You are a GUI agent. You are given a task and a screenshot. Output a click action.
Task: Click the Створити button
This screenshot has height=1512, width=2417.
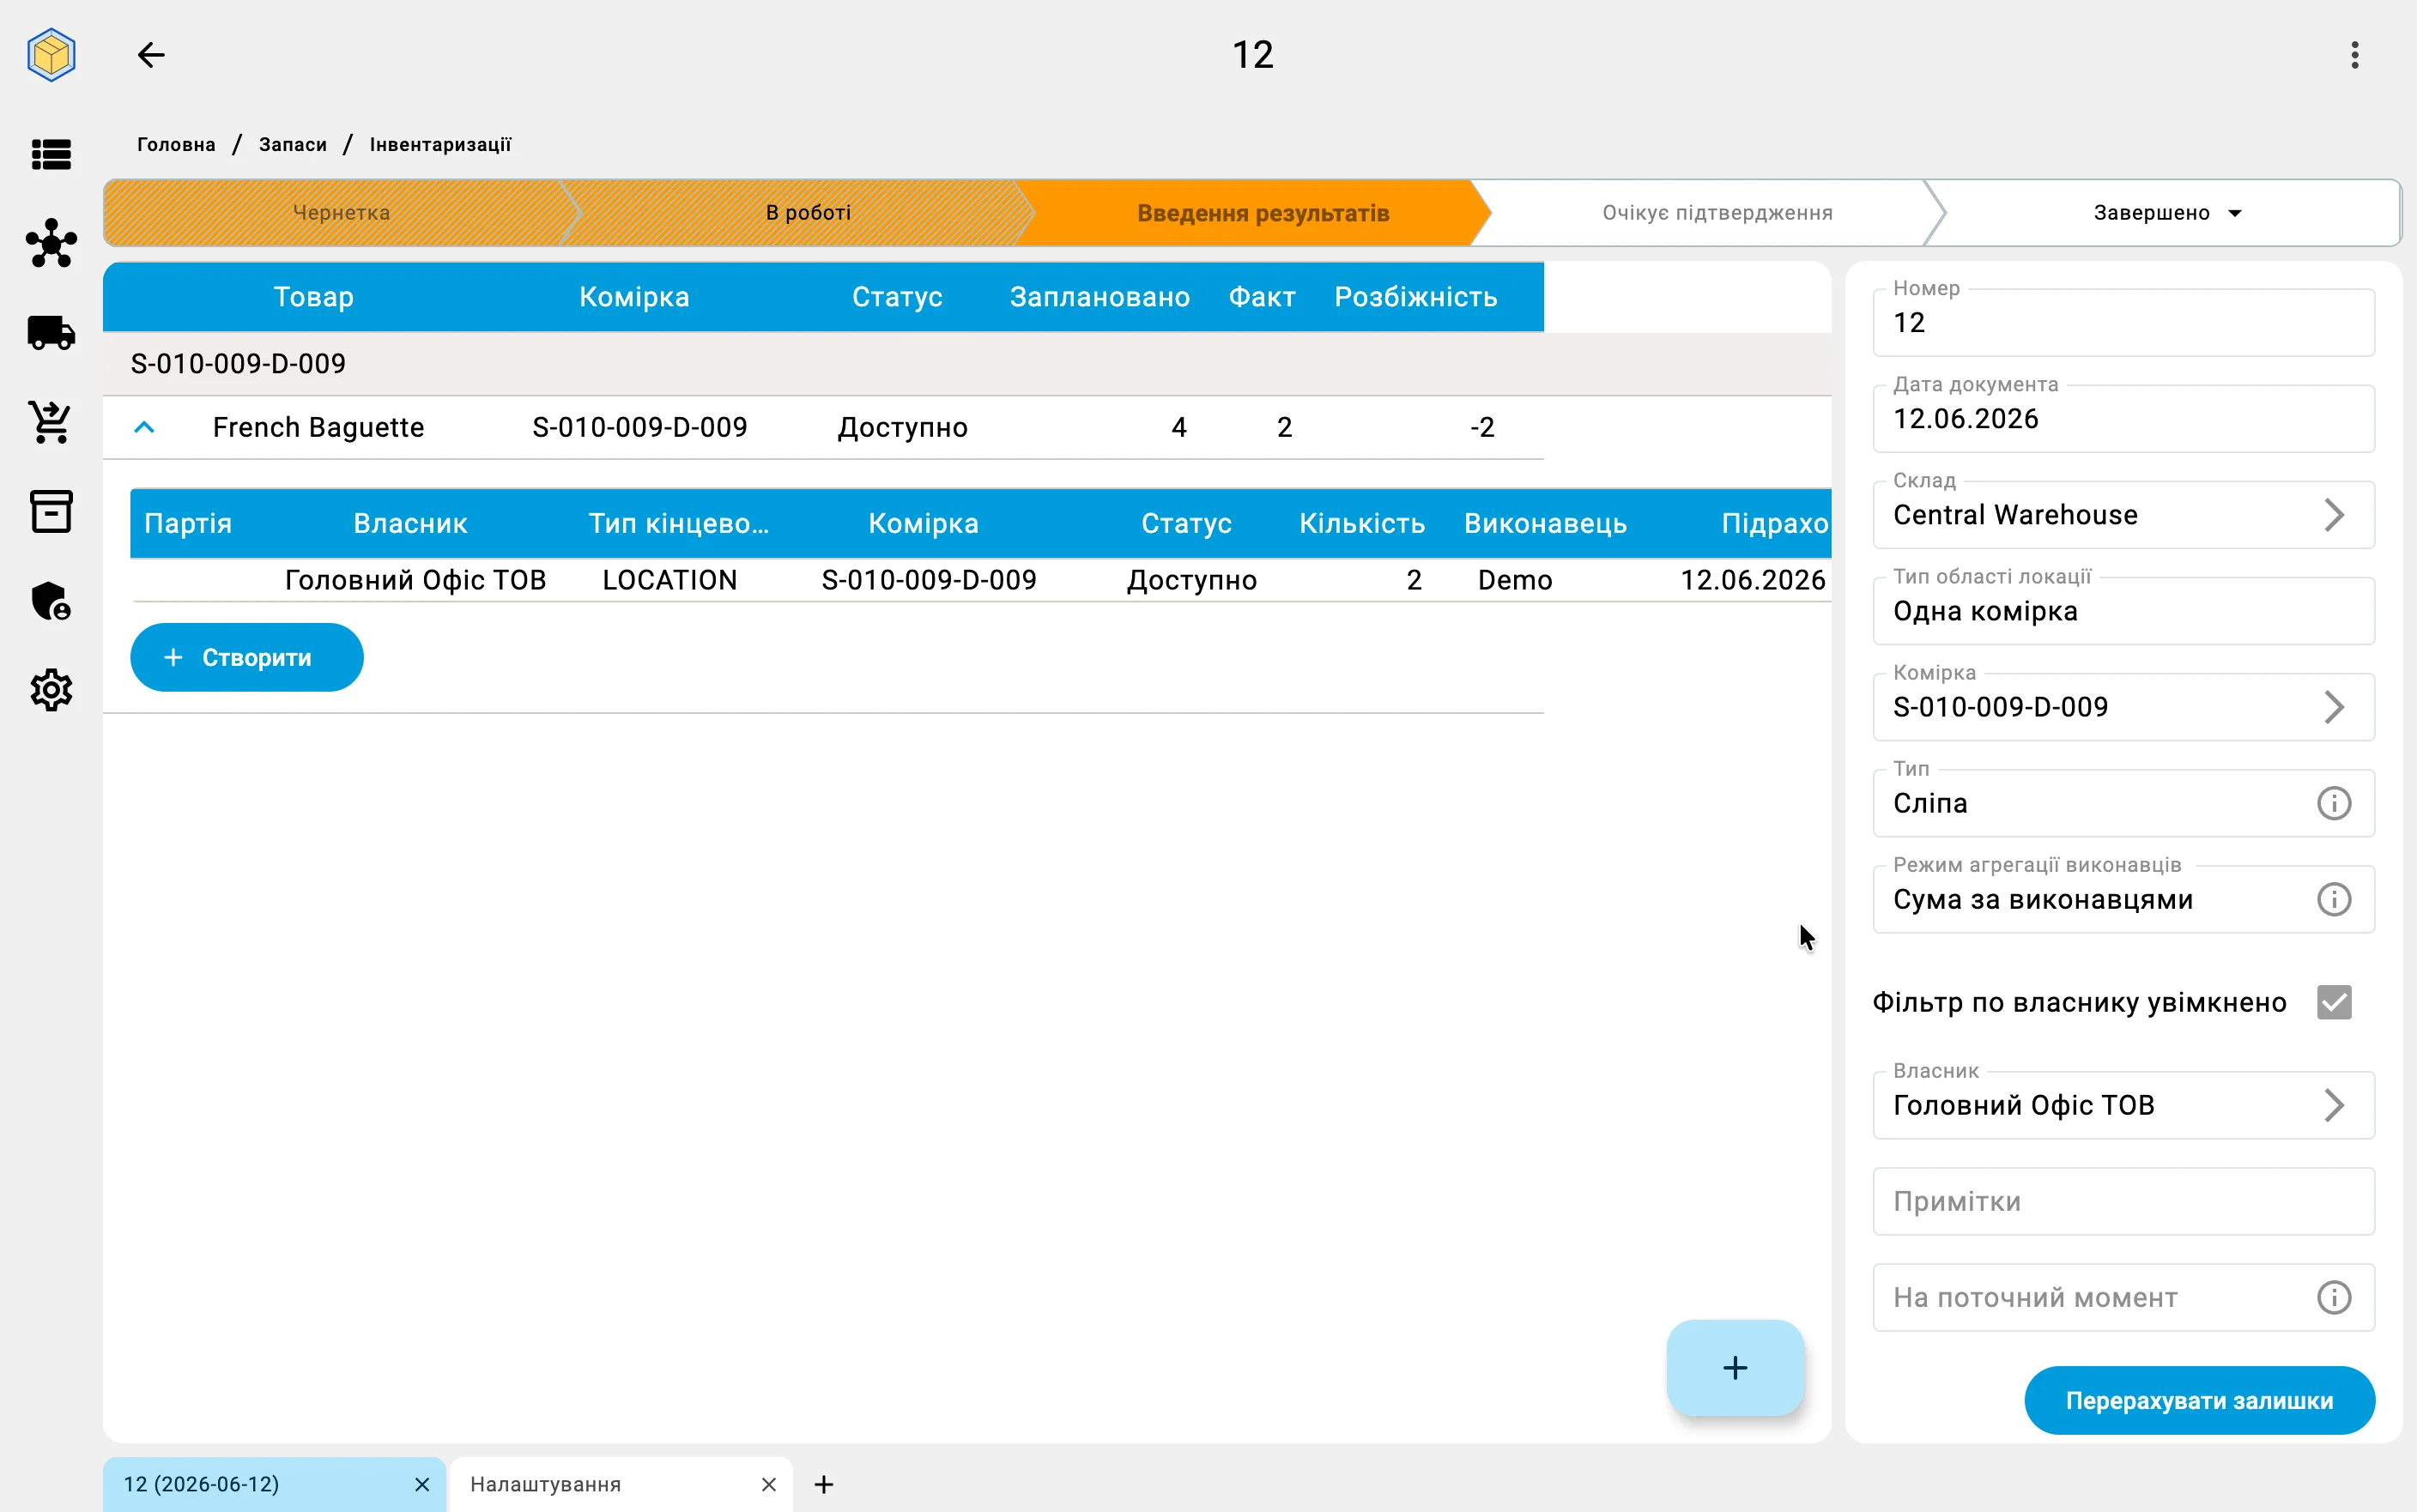pyautogui.click(x=247, y=657)
